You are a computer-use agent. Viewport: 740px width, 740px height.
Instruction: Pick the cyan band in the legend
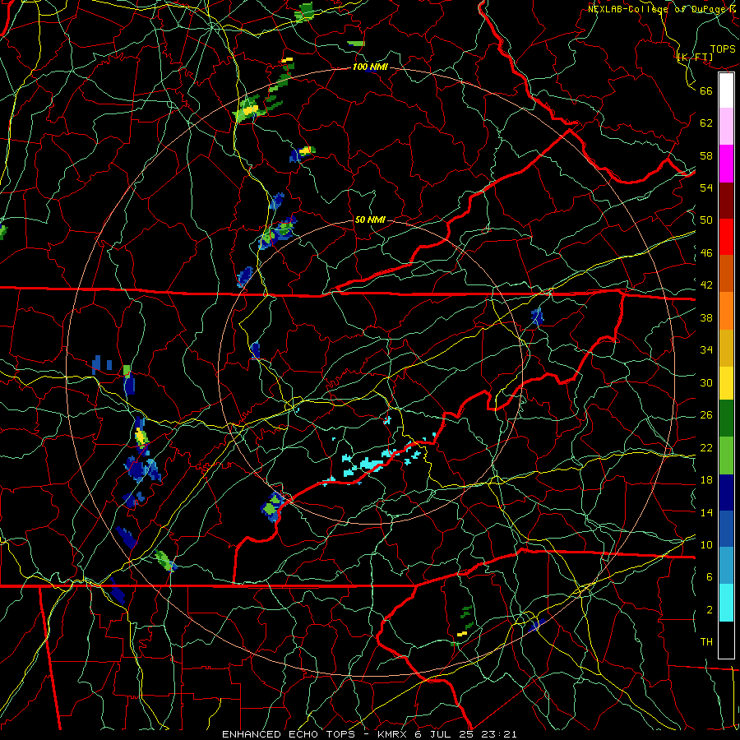point(726,603)
